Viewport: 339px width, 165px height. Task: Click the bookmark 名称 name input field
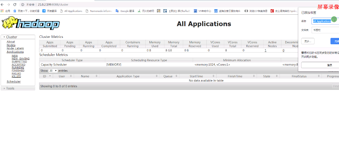tap(324, 21)
